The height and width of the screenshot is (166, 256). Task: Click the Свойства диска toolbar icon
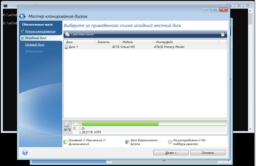tap(67, 34)
